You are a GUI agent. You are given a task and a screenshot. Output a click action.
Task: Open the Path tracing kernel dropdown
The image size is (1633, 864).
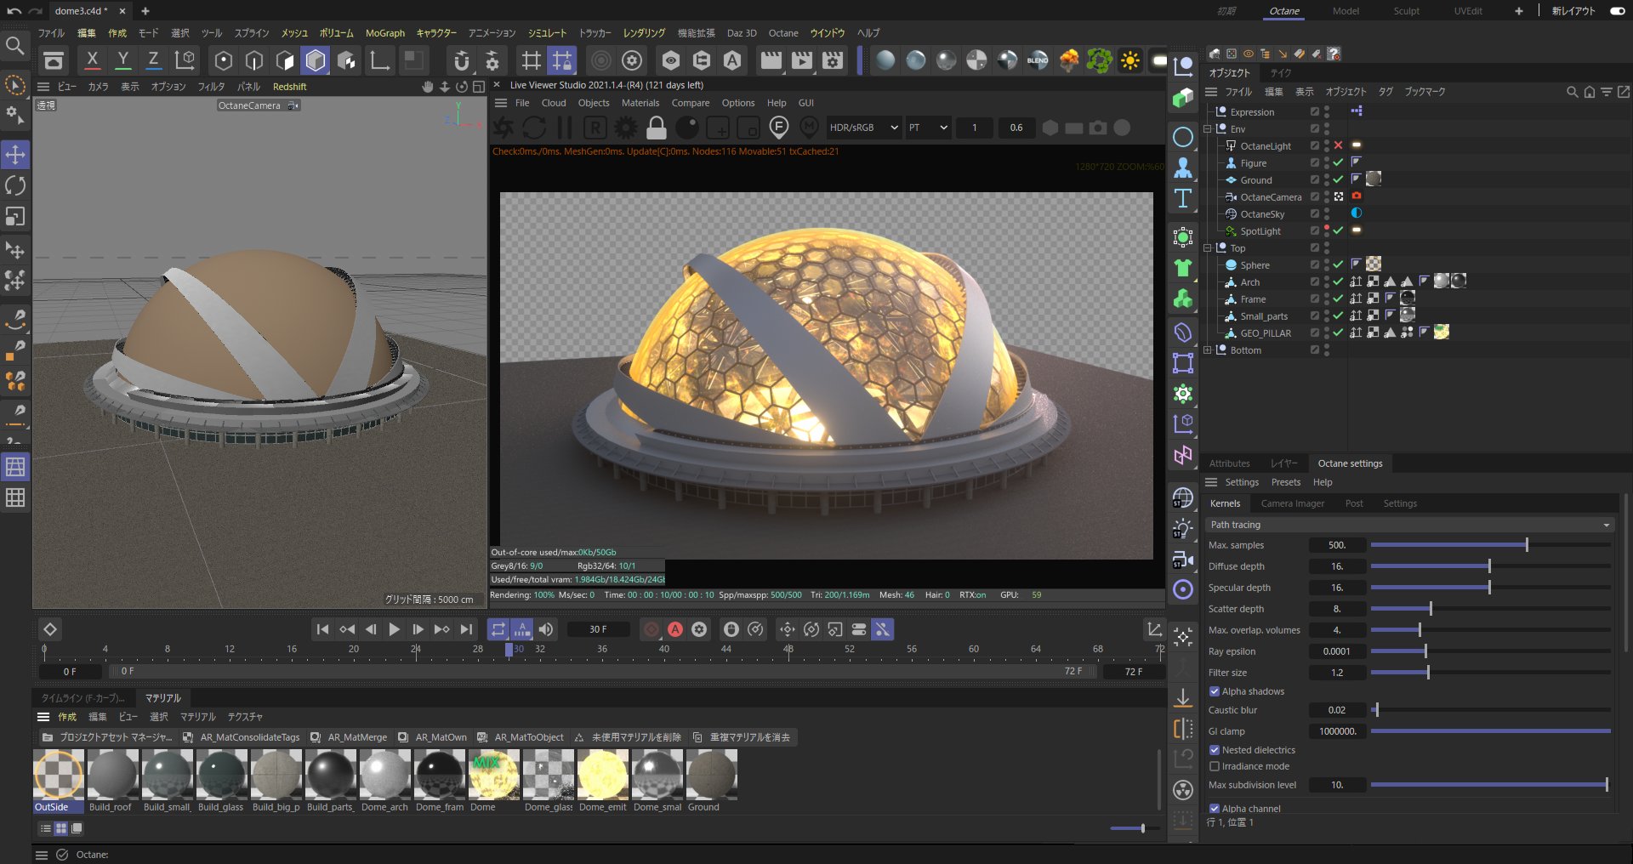(1408, 525)
